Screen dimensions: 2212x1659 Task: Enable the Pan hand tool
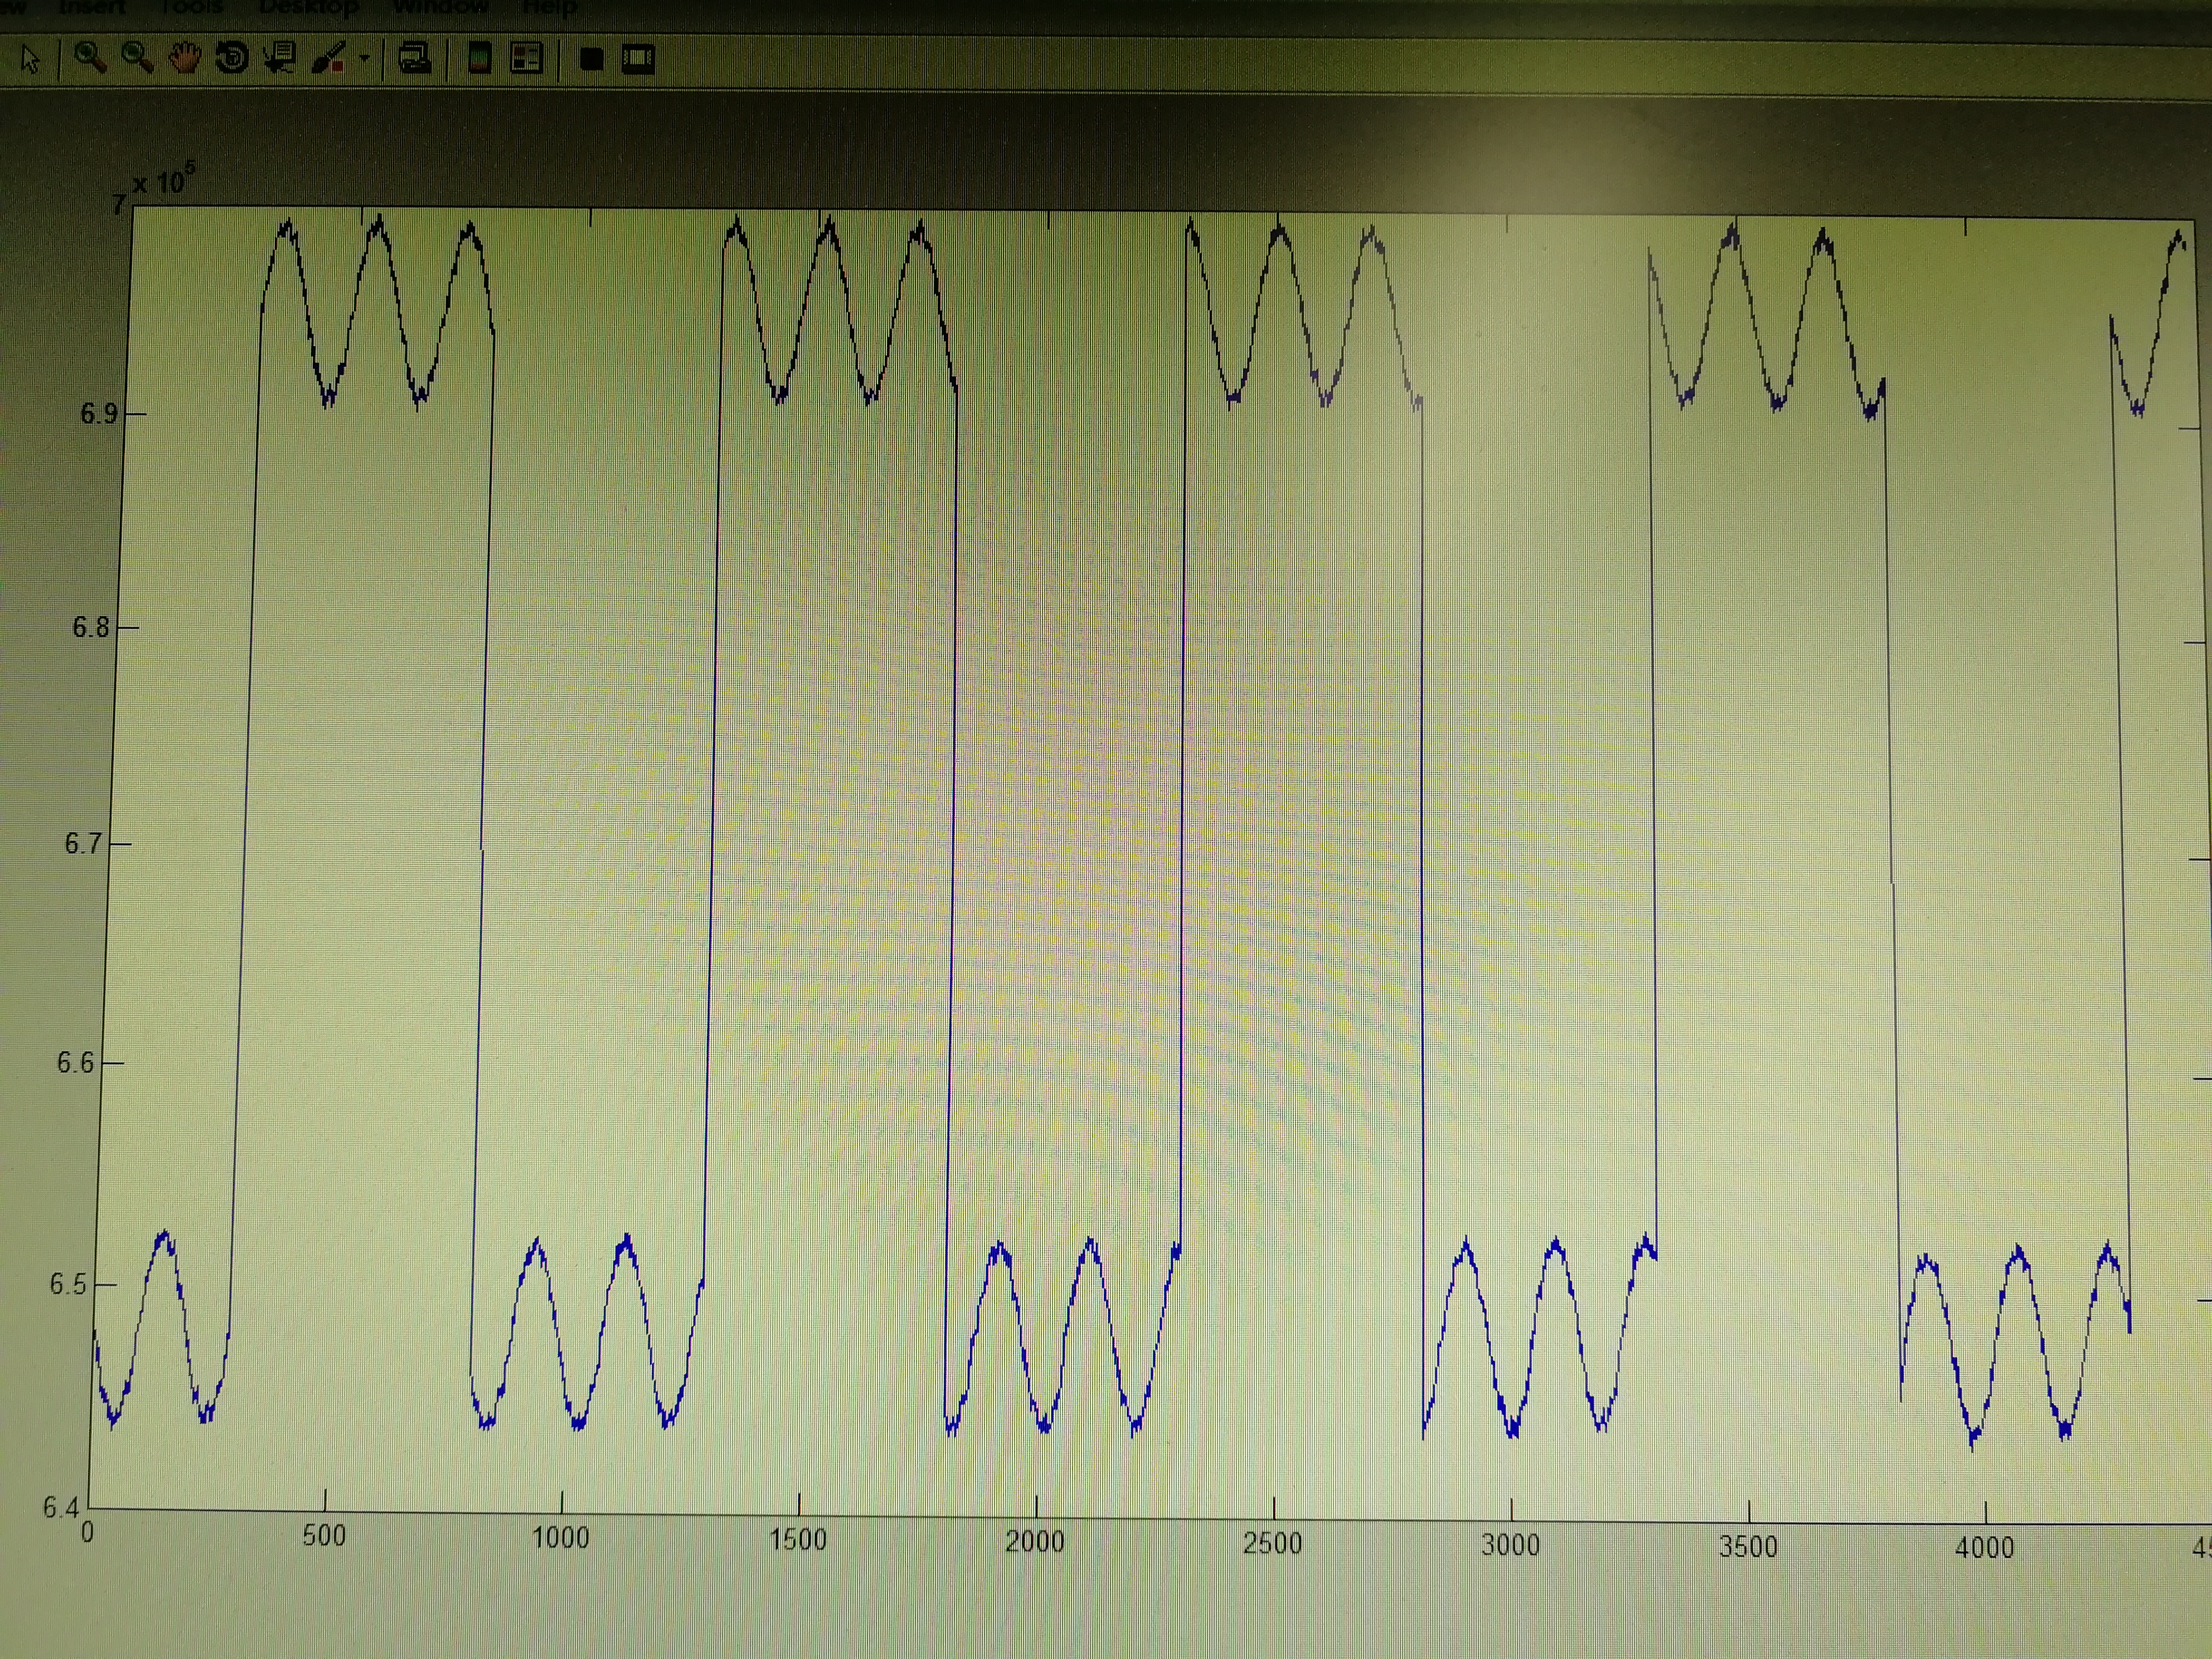(185, 58)
